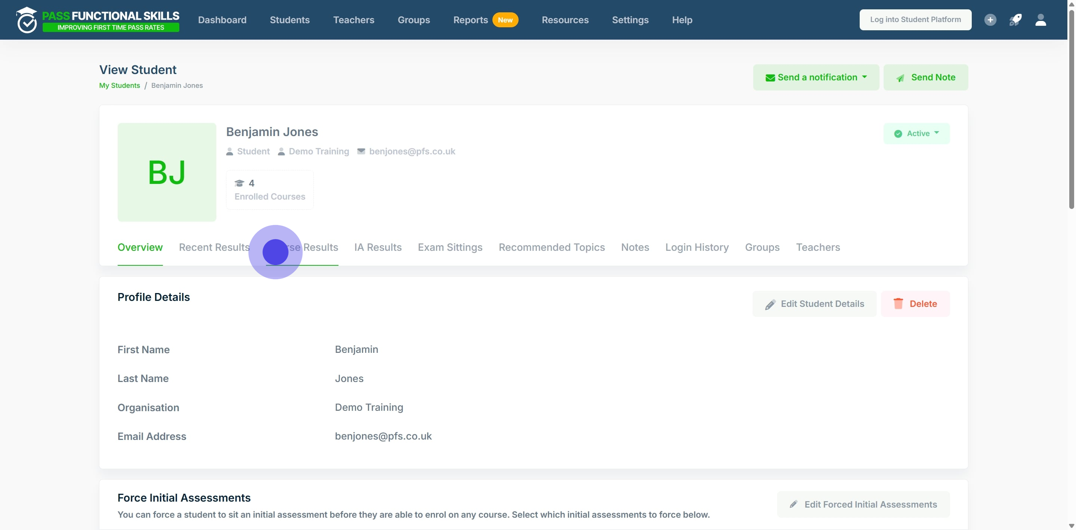This screenshot has height=530, width=1076.
Task: Click the envelope icon beside student email
Action: pos(361,151)
